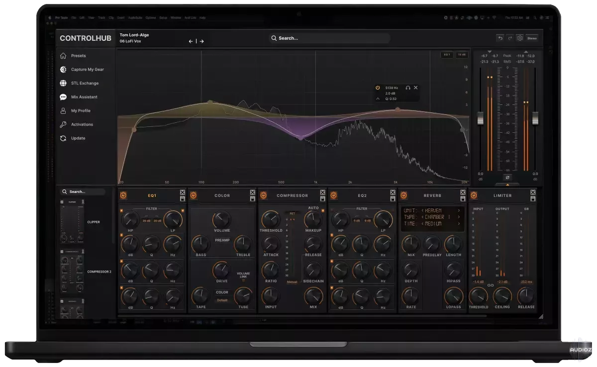Click the module browser search field
This screenshot has height=367, width=597.
click(83, 191)
